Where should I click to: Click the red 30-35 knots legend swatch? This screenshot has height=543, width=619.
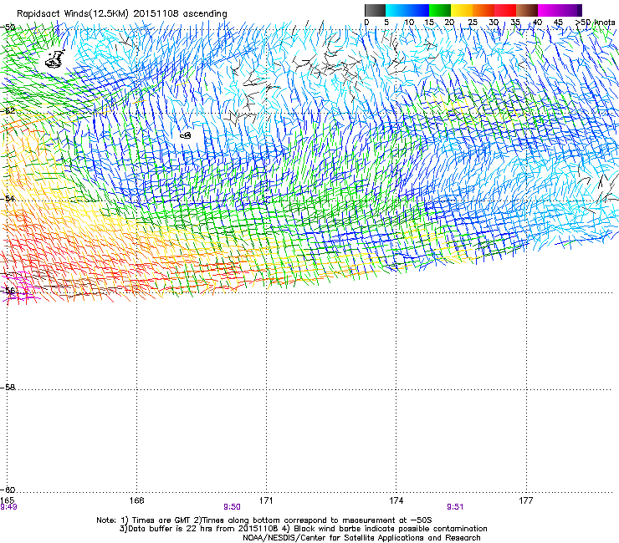point(505,10)
